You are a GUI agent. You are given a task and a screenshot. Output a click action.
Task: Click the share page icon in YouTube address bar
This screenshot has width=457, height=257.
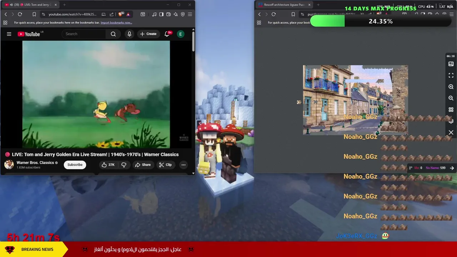(111, 14)
